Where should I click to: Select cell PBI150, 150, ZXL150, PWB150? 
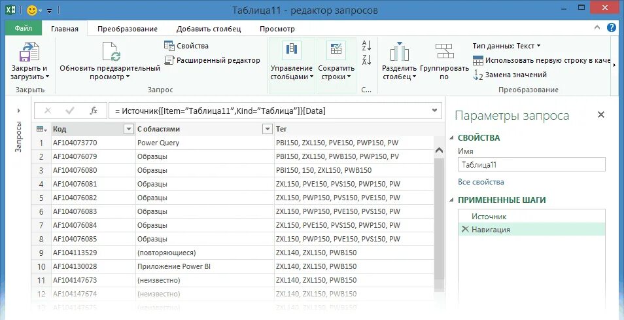pyautogui.click(x=354, y=170)
